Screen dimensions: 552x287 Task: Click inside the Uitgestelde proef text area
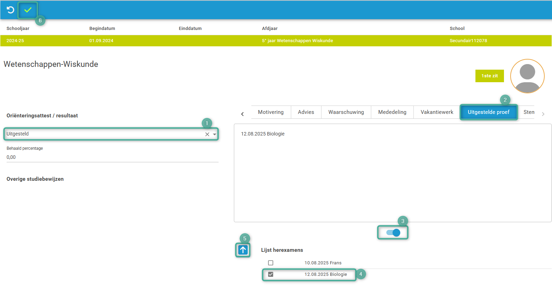pos(392,174)
